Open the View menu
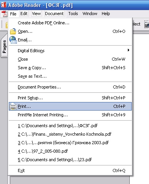Viewport: 149px width, 184px height. (x=36, y=14)
